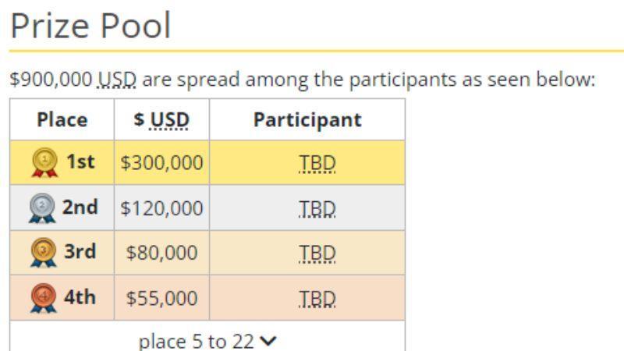Select the $80,000 prize cell
This screenshot has width=624, height=351.
[161, 252]
